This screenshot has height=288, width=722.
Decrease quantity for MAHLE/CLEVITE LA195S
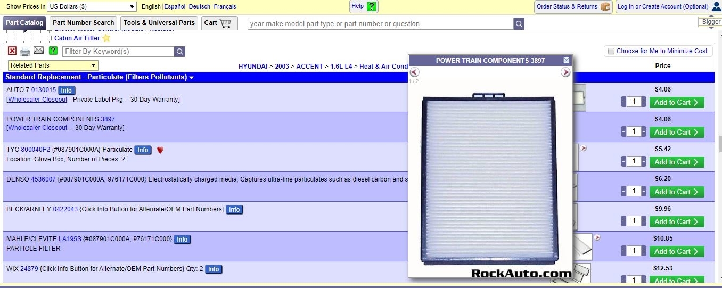[x=623, y=251]
